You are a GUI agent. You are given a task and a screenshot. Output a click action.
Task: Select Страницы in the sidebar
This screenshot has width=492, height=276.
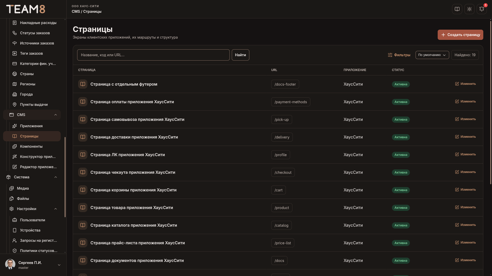coord(32,136)
